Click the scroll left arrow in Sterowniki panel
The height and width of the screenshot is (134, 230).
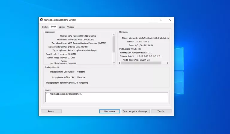point(119,63)
